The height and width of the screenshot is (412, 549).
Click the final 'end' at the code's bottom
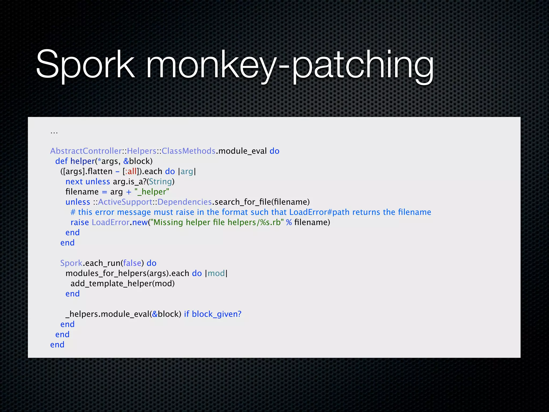(x=57, y=345)
